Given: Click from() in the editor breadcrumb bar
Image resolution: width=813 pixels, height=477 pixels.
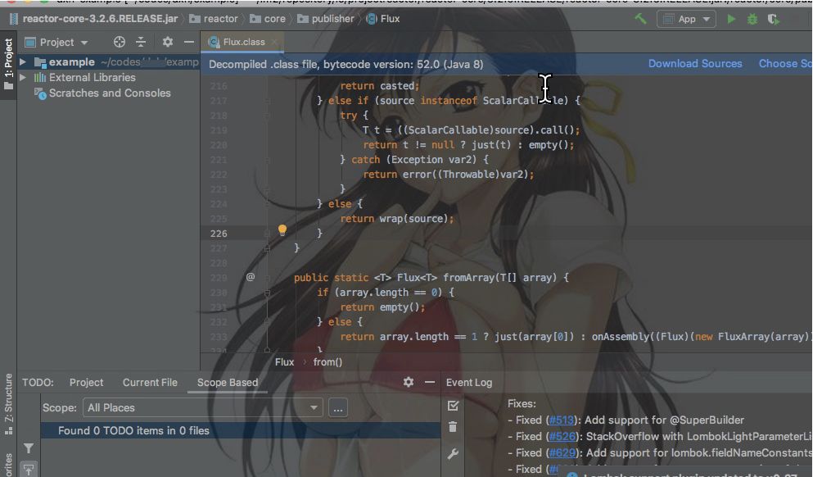Looking at the screenshot, I should point(327,362).
